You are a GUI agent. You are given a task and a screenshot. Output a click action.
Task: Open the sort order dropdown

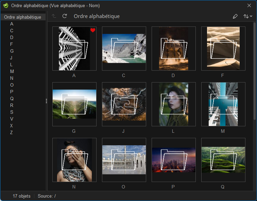(247, 16)
